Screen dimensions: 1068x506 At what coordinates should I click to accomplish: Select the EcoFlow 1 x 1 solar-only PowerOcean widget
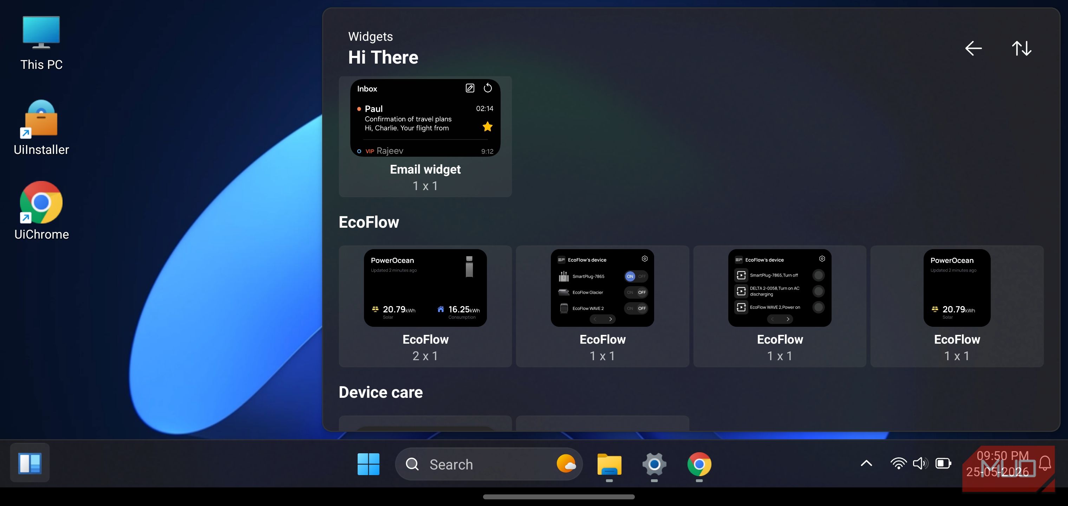[x=957, y=306]
